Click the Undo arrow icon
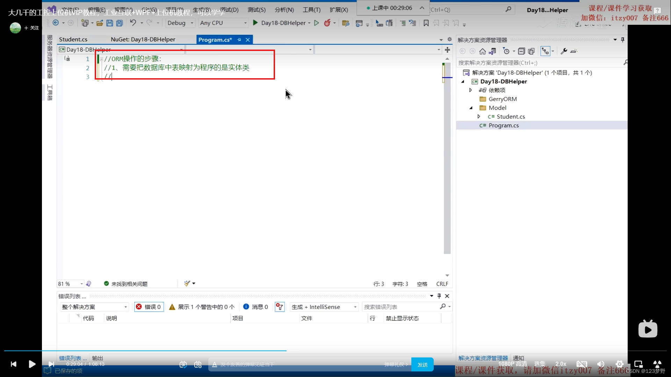671x377 pixels. [x=133, y=23]
